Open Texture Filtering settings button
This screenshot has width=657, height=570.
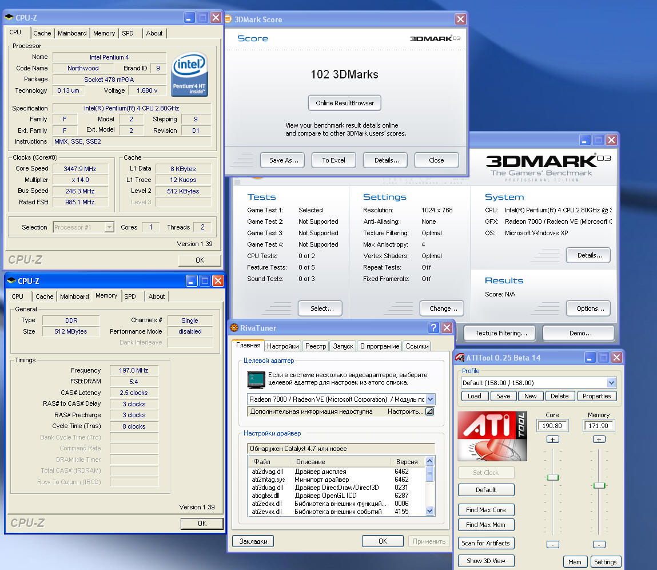[500, 333]
